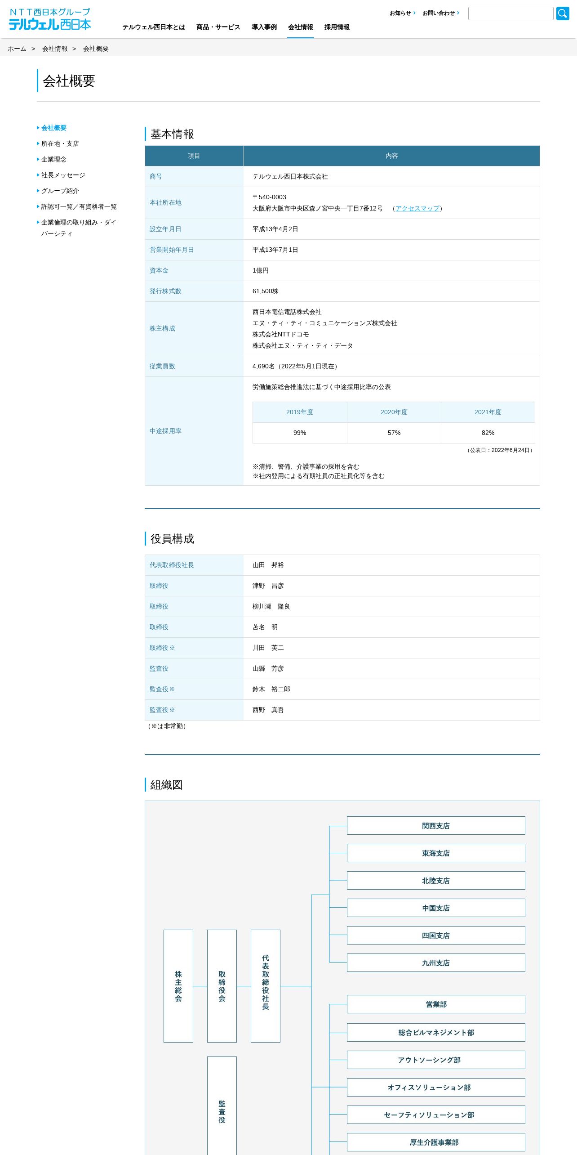Click the 取締役会 org chart box
The width and height of the screenshot is (577, 1155).
coord(222,986)
